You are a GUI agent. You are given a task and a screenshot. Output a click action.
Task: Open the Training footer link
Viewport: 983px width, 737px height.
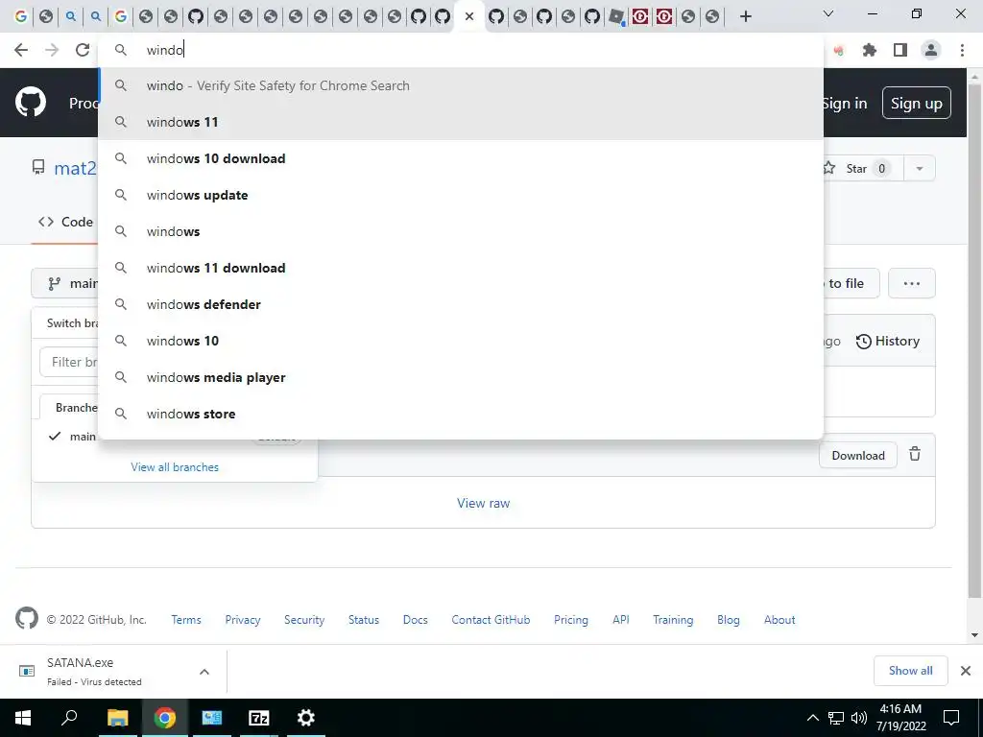[x=673, y=620]
